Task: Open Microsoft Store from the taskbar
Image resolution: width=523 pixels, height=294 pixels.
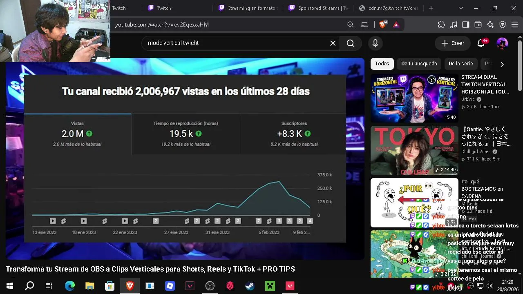Action: pos(110,286)
